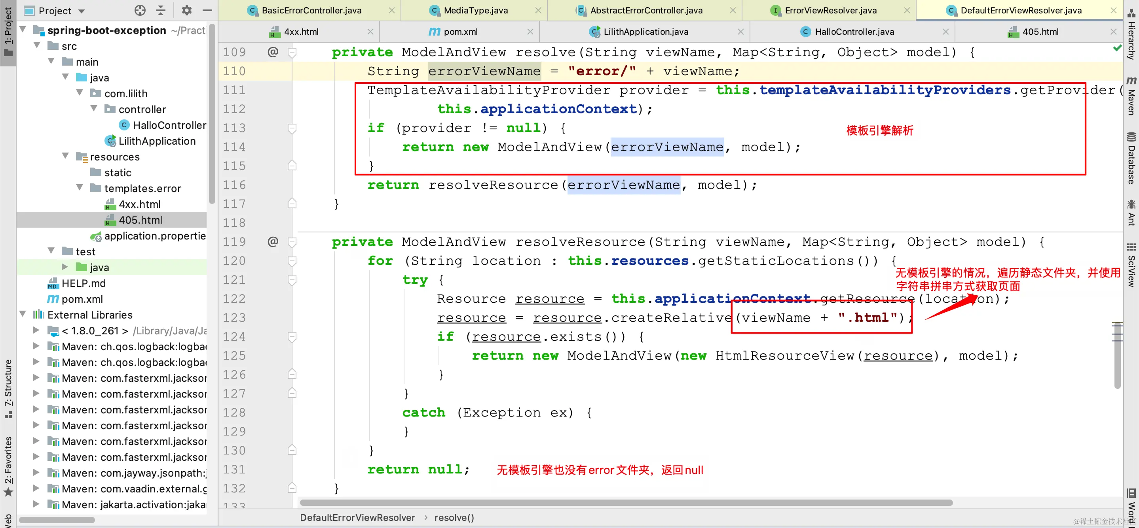The height and width of the screenshot is (528, 1139).
Task: Collapse the com.lilith package
Action: pos(80,93)
